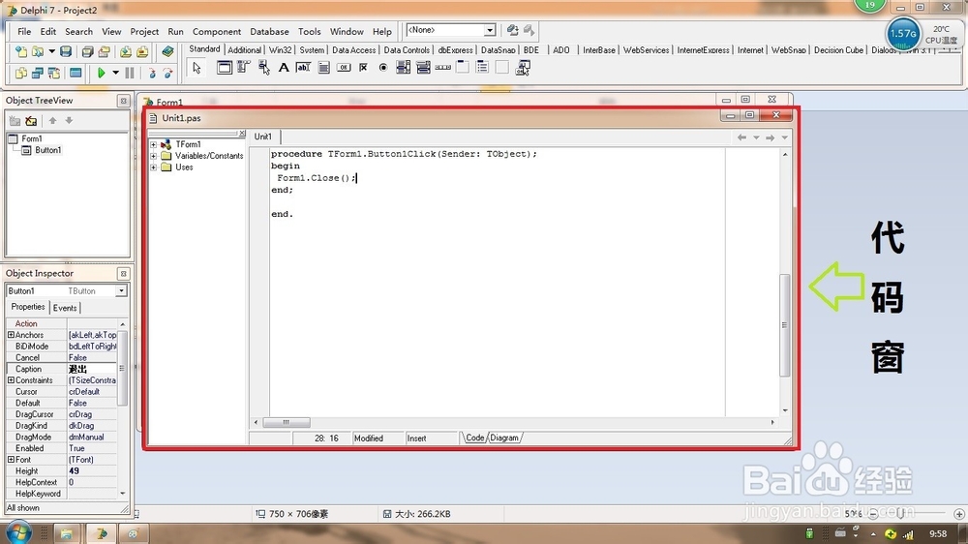The image size is (968, 544).
Task: Switch to the Diagram tab
Action: [x=504, y=438]
